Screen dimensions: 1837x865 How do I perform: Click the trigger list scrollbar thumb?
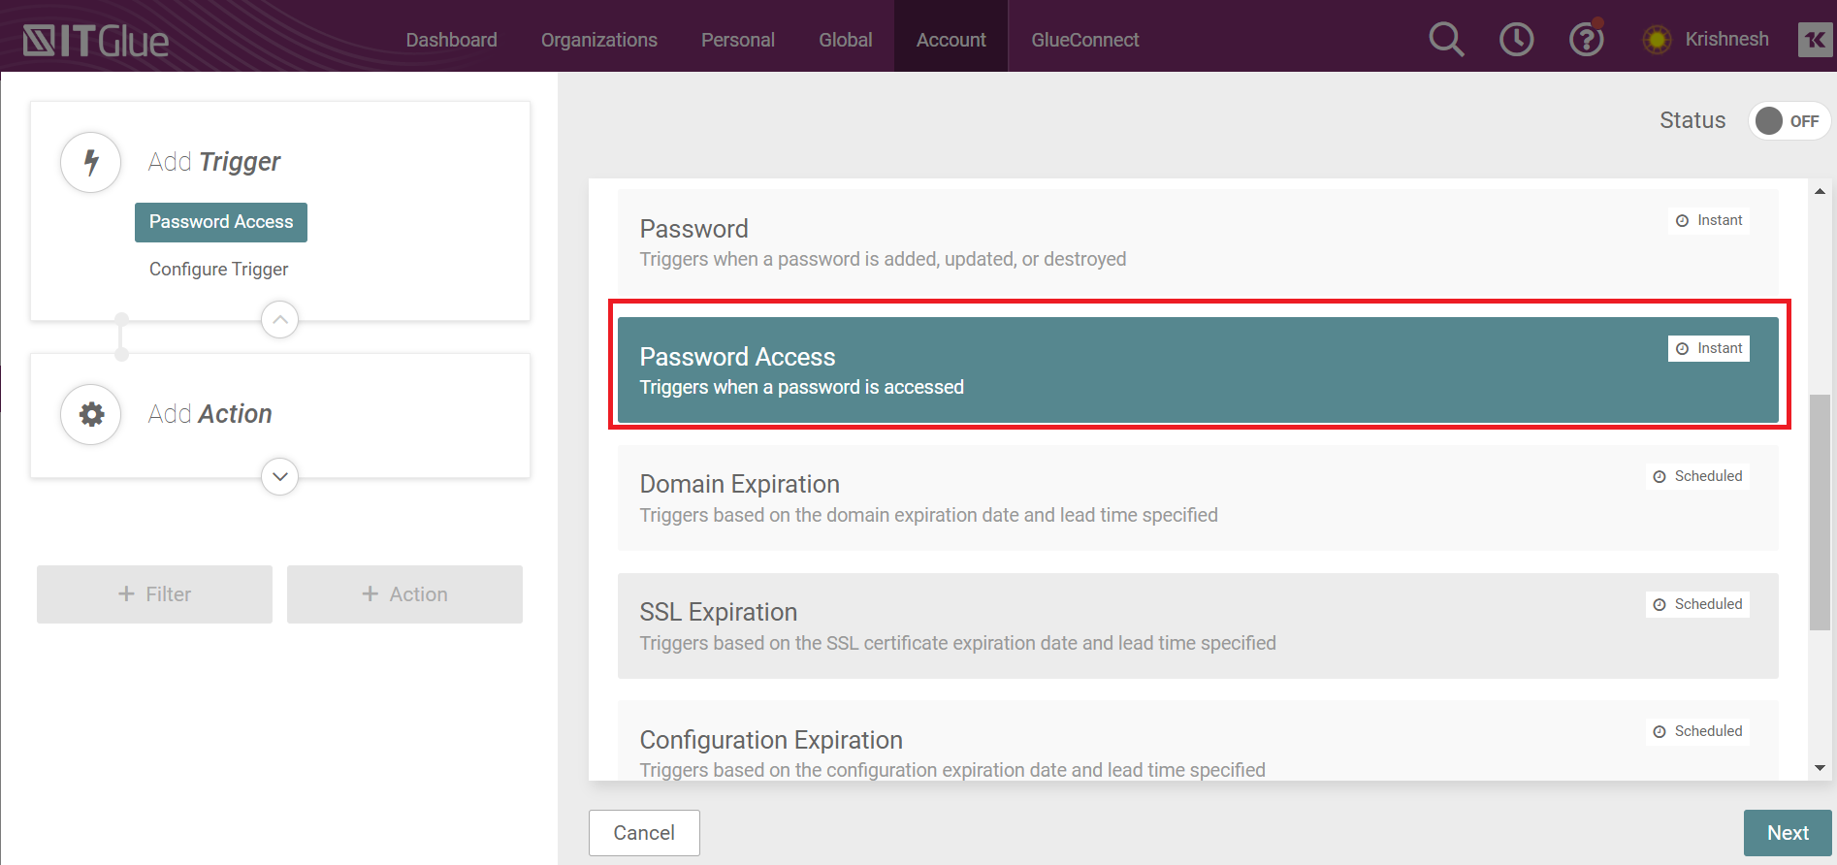pyautogui.click(x=1820, y=512)
